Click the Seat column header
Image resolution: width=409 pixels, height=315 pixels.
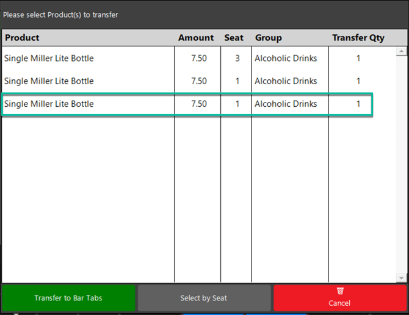point(234,38)
